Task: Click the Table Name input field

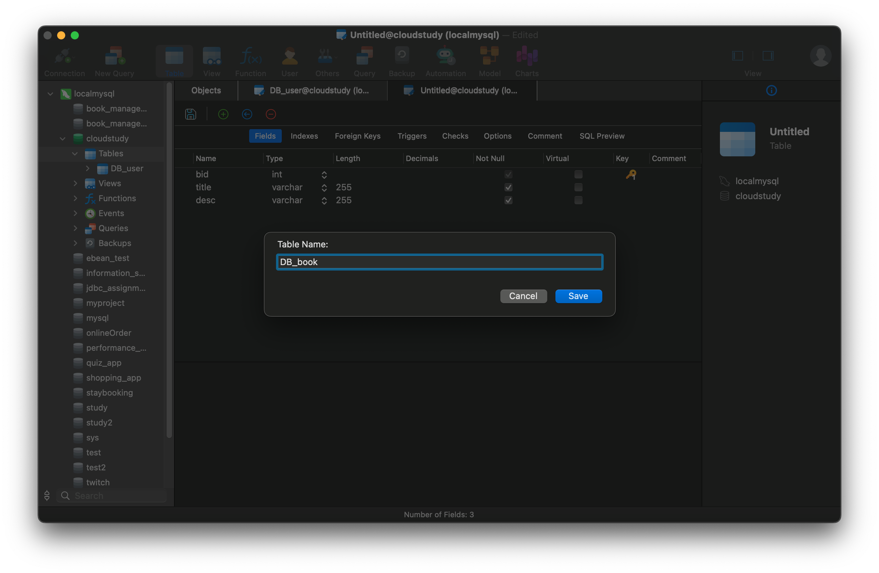Action: coord(439,262)
